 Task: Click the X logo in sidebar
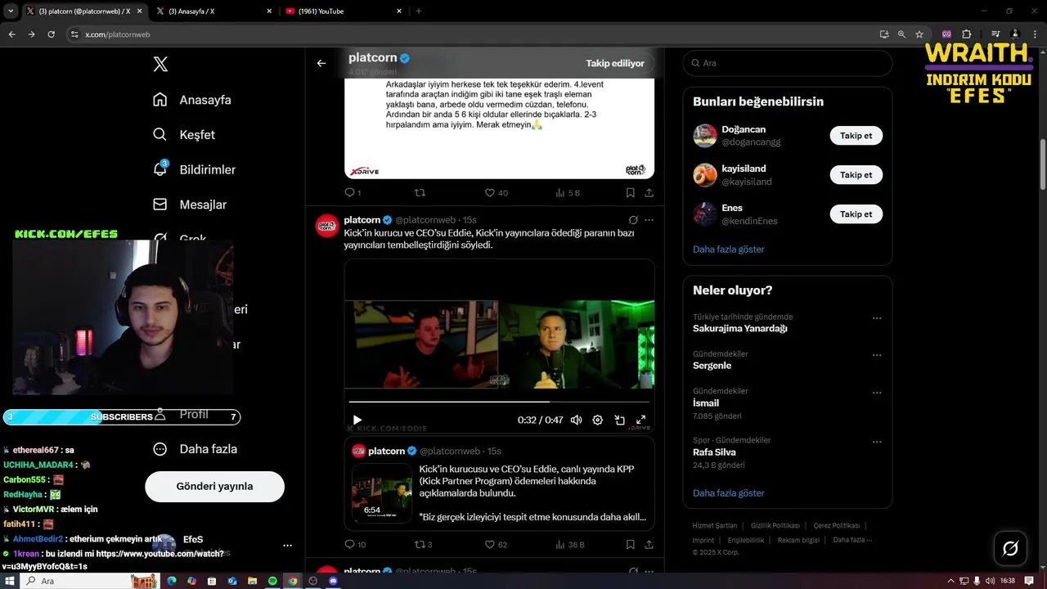coord(161,64)
